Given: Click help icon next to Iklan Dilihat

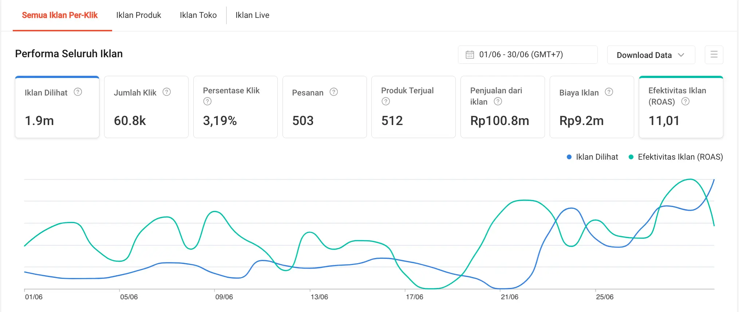Looking at the screenshot, I should (x=78, y=92).
